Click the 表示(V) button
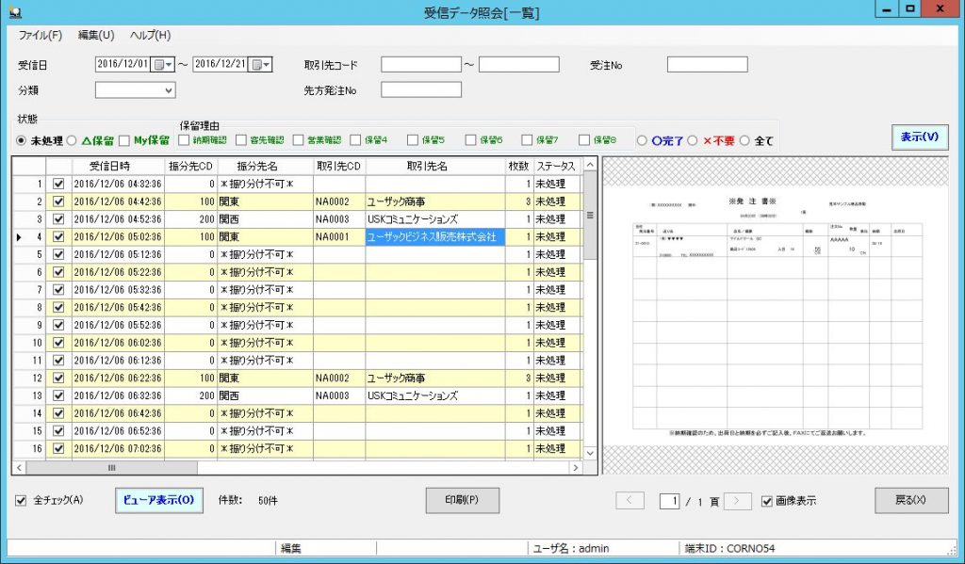The image size is (965, 564). (920, 137)
